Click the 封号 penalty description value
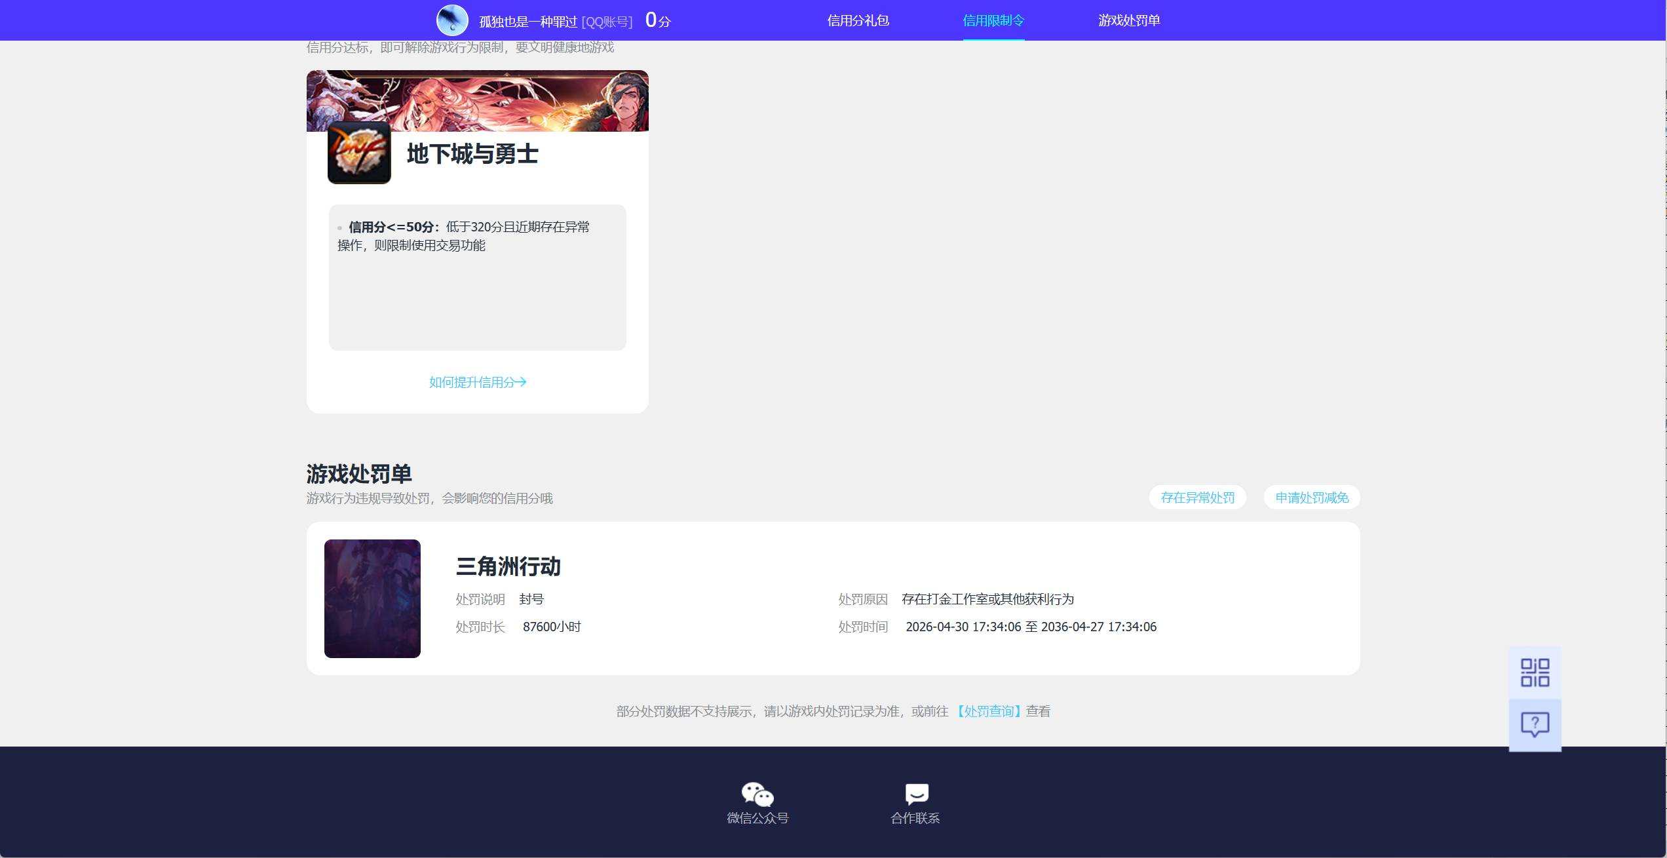This screenshot has height=858, width=1667. pyautogui.click(x=531, y=599)
